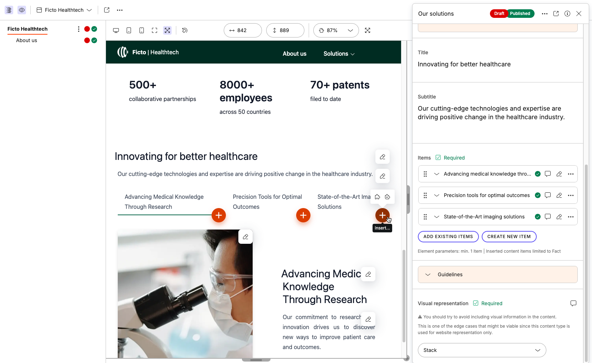Select the Published badge in Our solutions header

click(x=520, y=14)
